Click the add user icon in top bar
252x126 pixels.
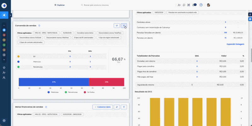click(x=179, y=5)
